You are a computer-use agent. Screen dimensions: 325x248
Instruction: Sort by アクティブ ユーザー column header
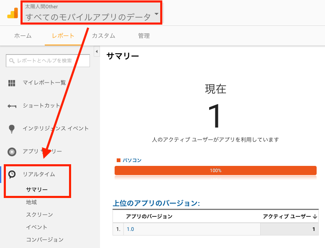(287, 216)
